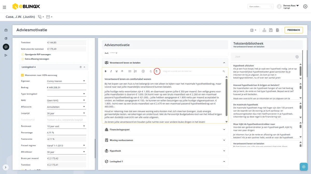This screenshot has height=174, width=311.
Task: Click the Zoek field in Tekstenbibliotheek
Action: tap(267, 57)
